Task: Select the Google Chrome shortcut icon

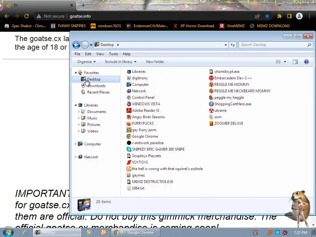Action: (129, 136)
